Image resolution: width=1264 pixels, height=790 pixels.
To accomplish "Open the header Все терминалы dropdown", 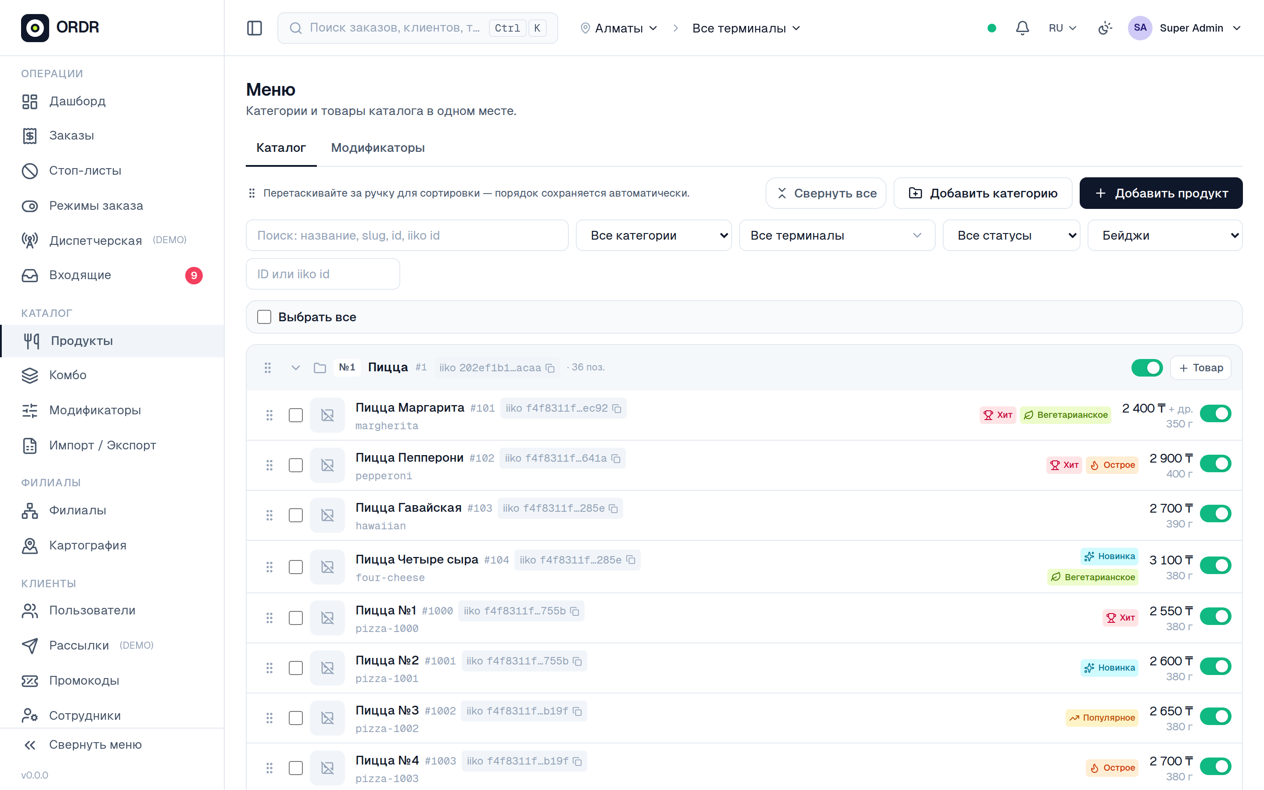I will point(746,28).
